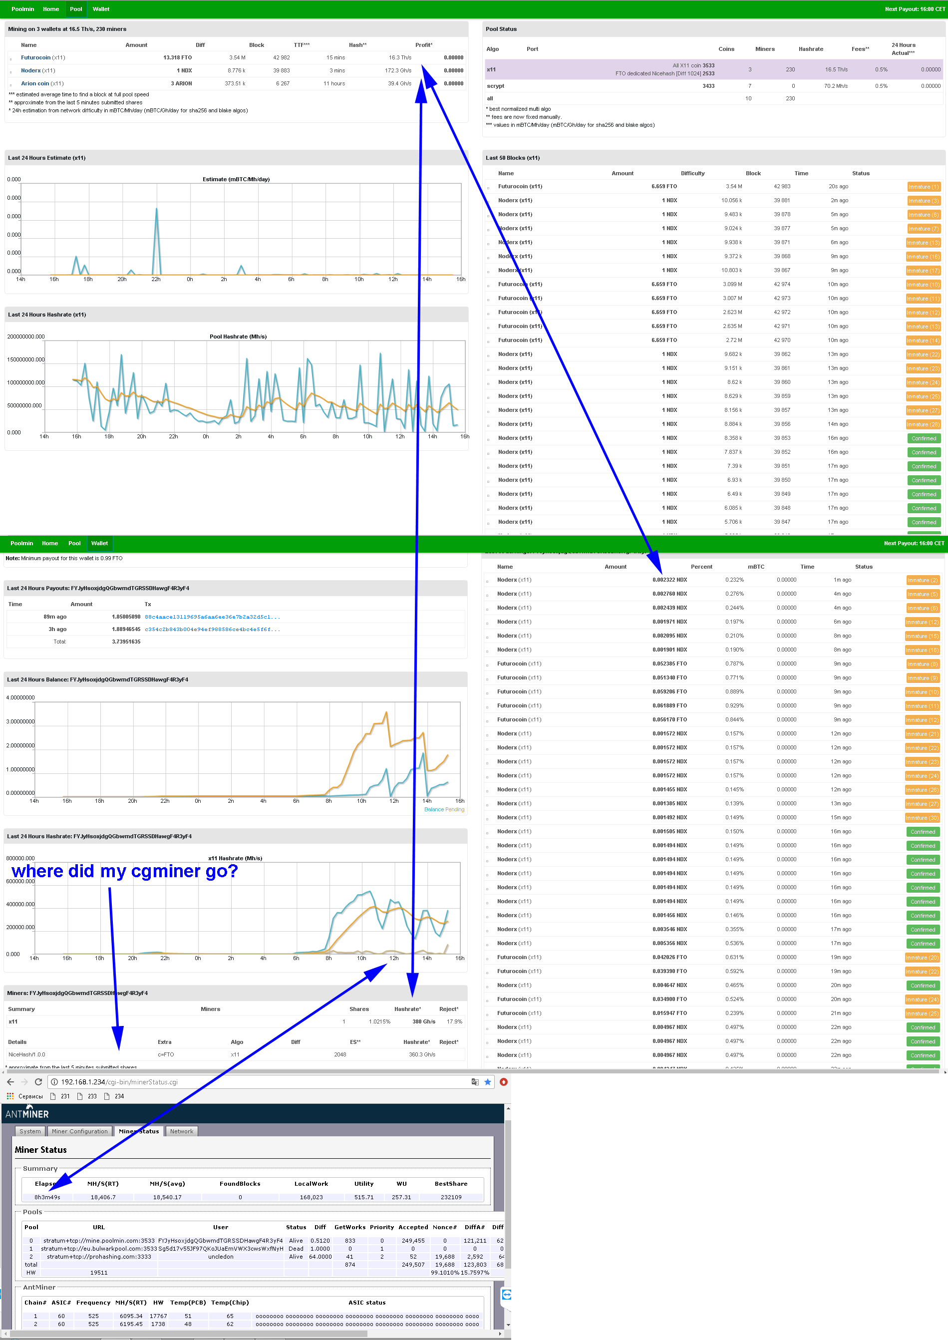Click the 16.3 Th/s hash value
The image size is (948, 1340).
point(400,58)
